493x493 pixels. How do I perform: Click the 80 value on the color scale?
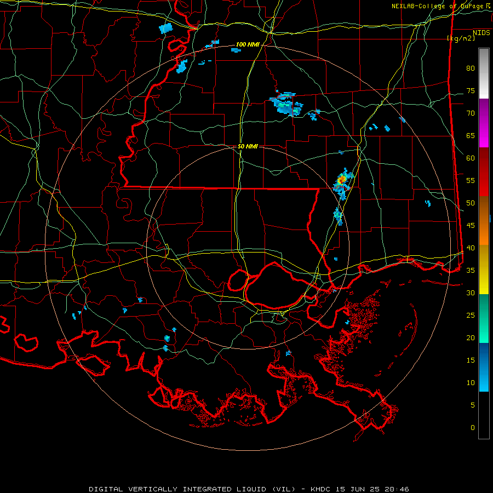[x=471, y=68]
